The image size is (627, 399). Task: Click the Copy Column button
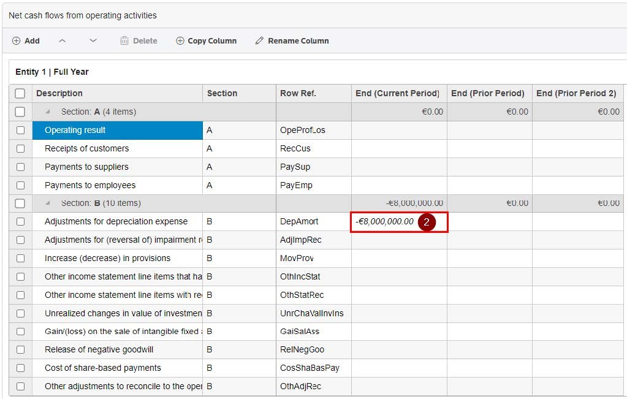tap(206, 41)
